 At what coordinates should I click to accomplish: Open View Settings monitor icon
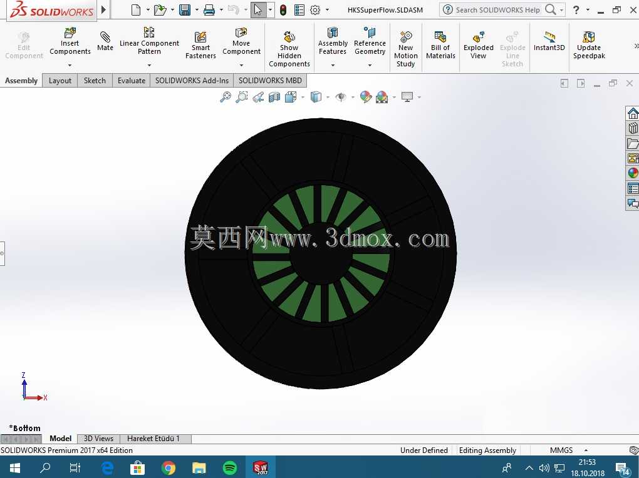point(407,97)
